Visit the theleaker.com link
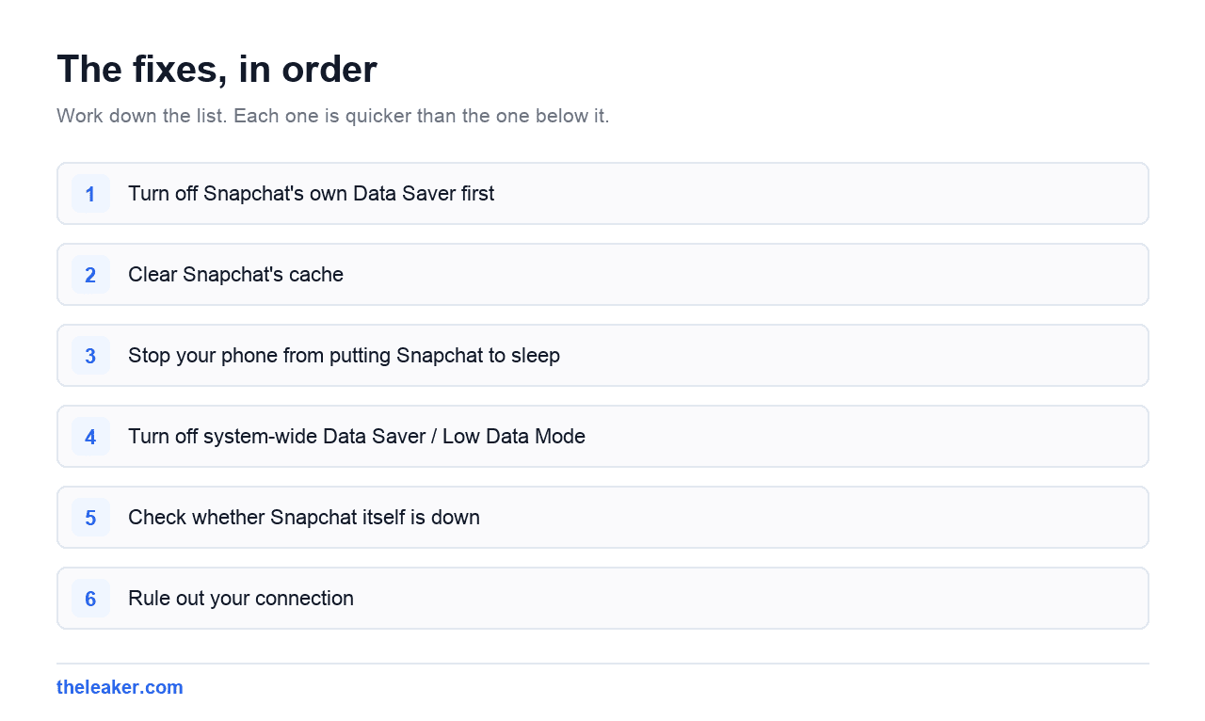The image size is (1205, 721). coord(120,687)
